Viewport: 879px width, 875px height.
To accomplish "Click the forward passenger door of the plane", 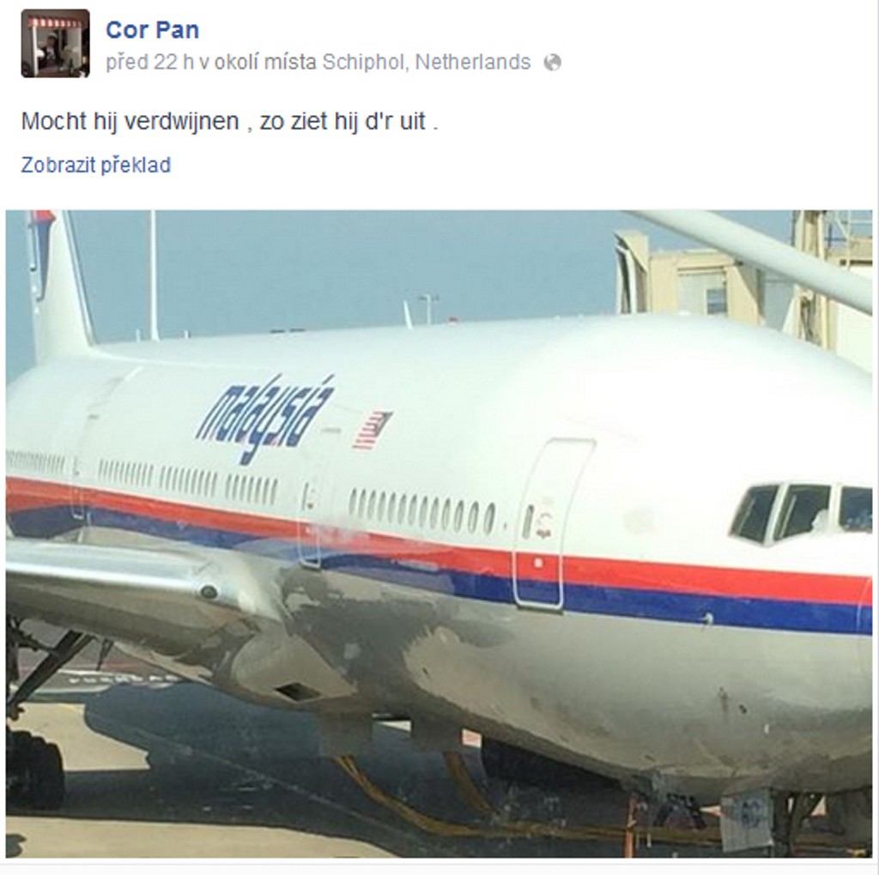I will [552, 524].
